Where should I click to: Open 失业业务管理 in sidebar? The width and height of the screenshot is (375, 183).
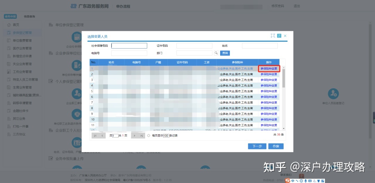[22, 64]
